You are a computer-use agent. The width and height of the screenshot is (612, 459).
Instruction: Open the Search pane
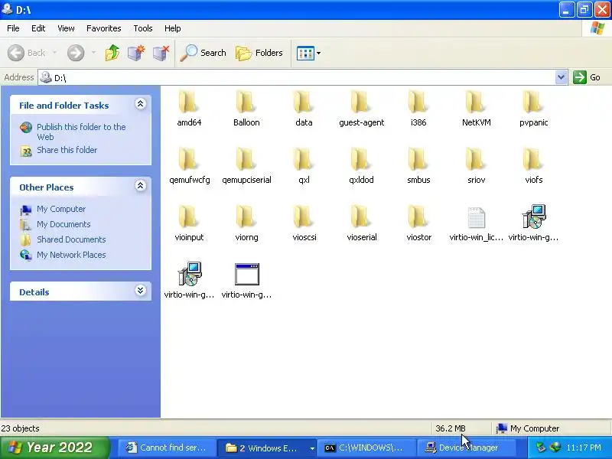(203, 53)
